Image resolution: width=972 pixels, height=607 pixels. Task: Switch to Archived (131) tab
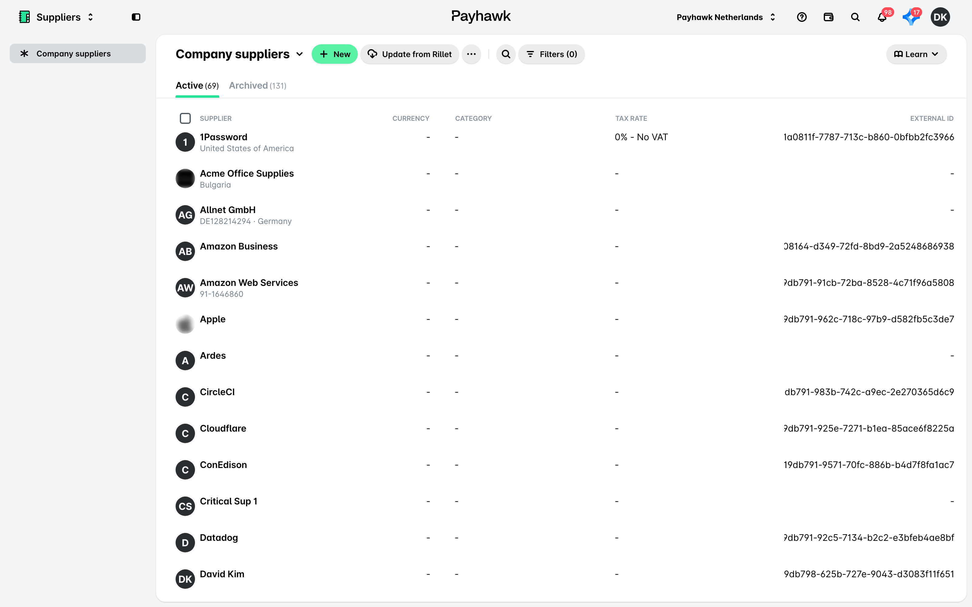tap(258, 86)
